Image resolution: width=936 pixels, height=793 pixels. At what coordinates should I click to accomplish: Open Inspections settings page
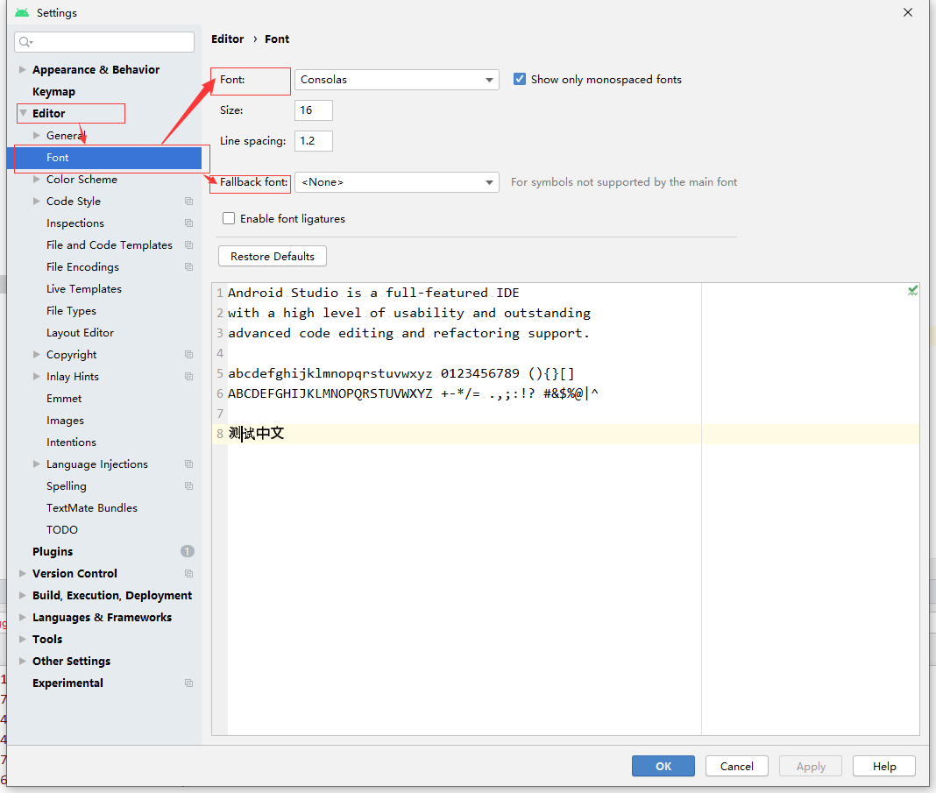(x=75, y=223)
